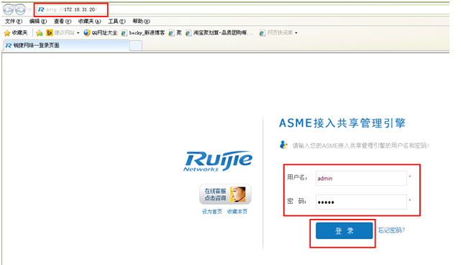This screenshot has height=265, width=461.
Task: Click the 用户名 field containing admin
Action: click(361, 178)
